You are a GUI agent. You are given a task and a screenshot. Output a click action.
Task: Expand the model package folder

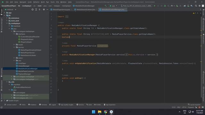coord(14,45)
